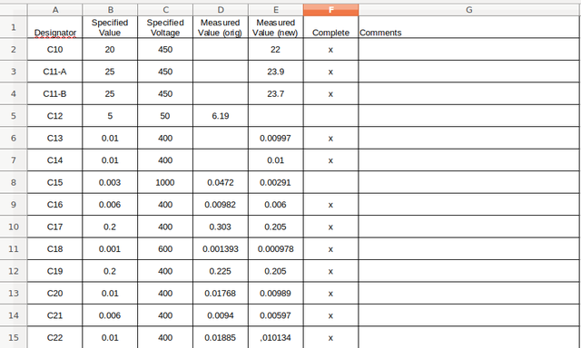
Task: Select the Complete x mark for C10
Action: [330, 49]
